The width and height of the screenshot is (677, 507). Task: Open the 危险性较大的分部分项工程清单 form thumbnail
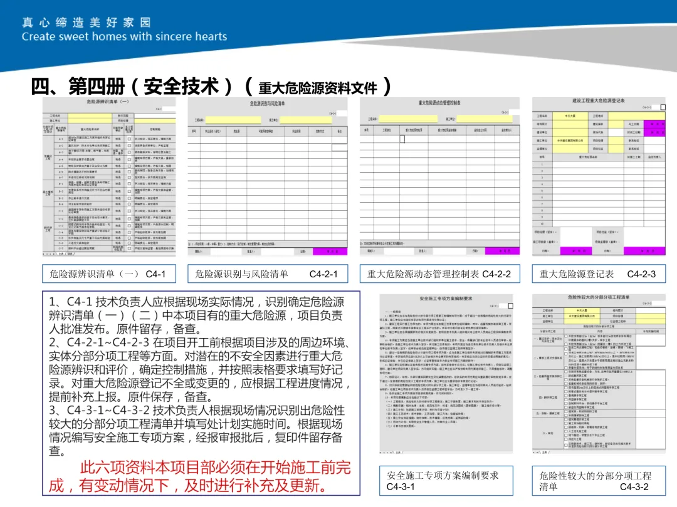[x=599, y=374]
